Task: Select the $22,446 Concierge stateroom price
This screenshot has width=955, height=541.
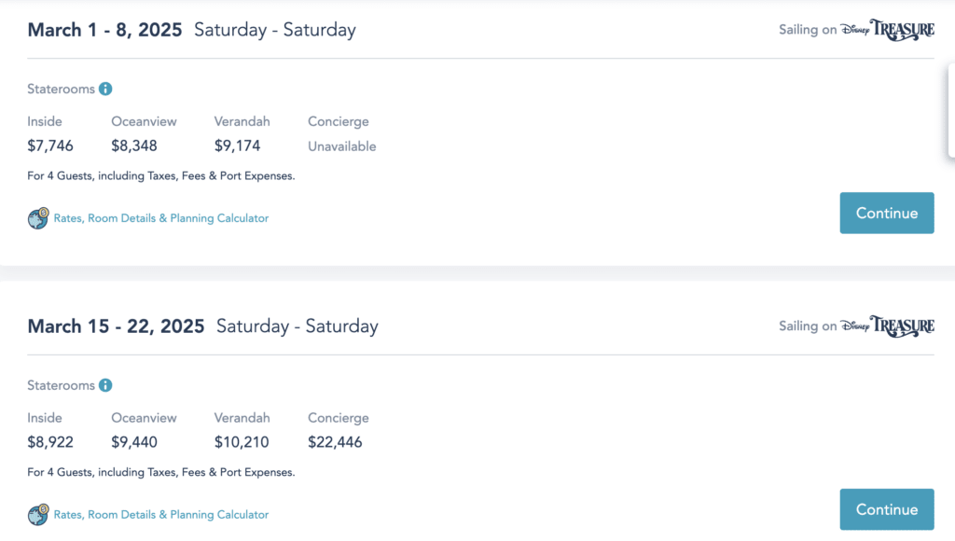Action: [x=335, y=442]
